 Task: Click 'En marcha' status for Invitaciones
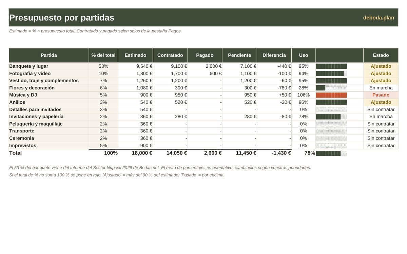point(381,117)
